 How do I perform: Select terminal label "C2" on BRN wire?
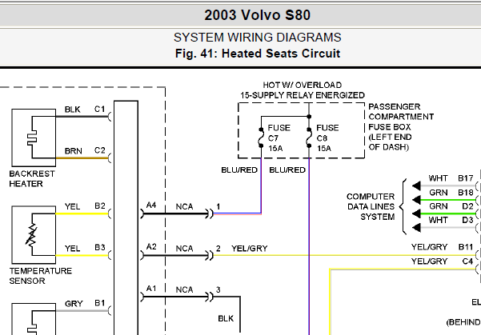(100, 150)
